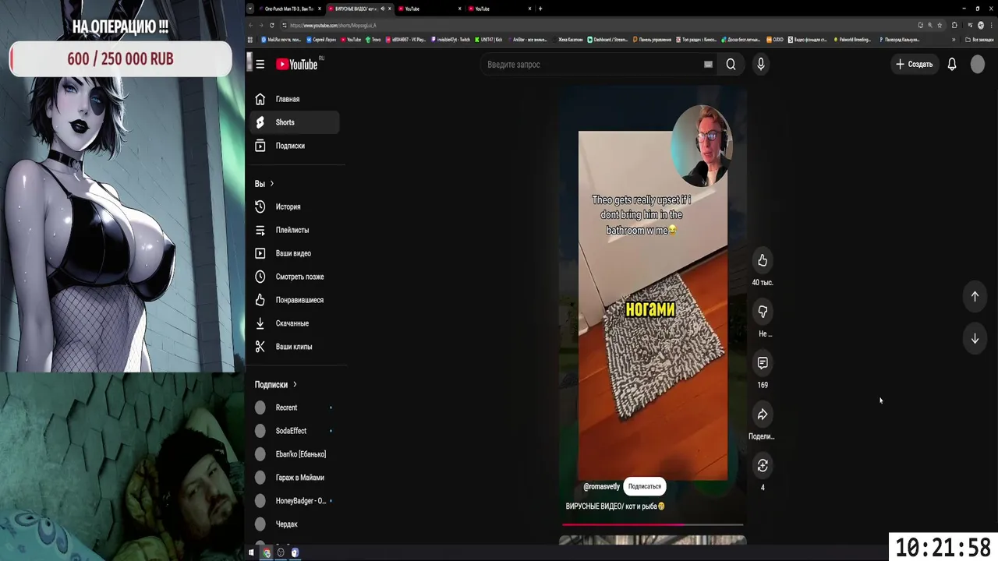
Task: Open the Чердак channel subscription
Action: click(x=295, y=524)
